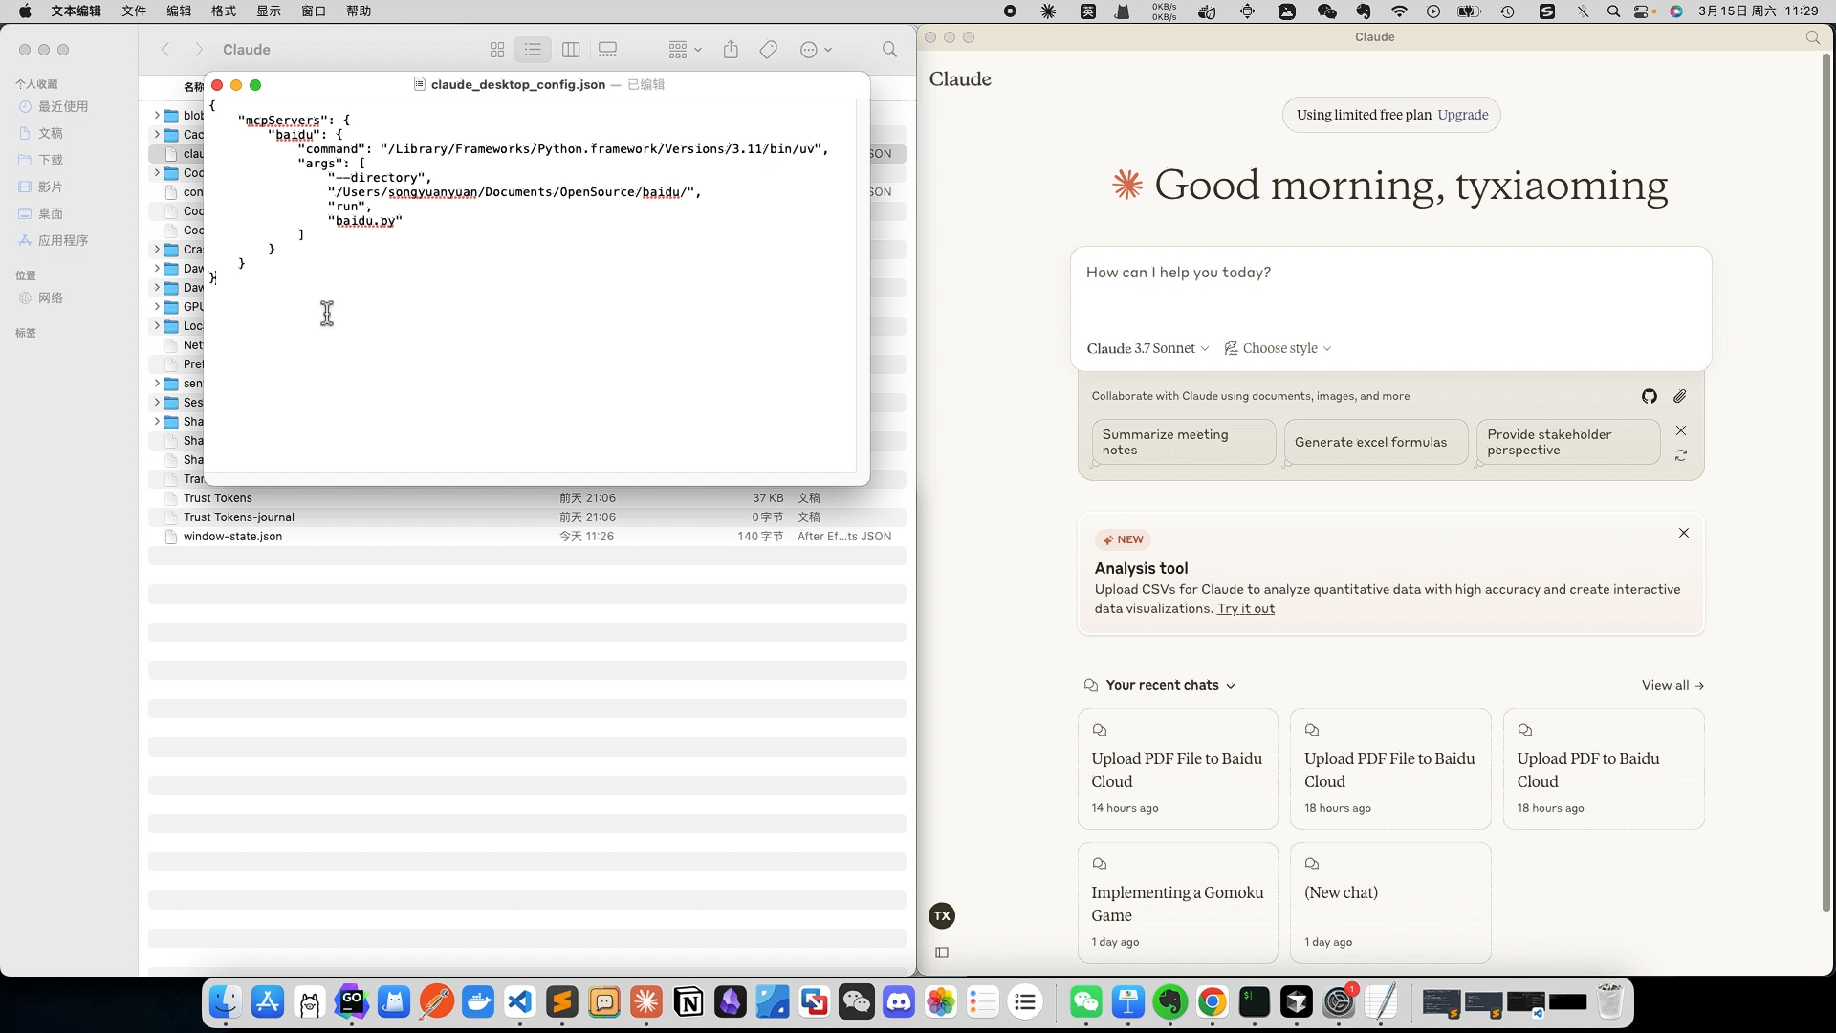This screenshot has height=1033, width=1836.
Task: Click the paperclip attach icon in Claude
Action: click(x=1680, y=396)
